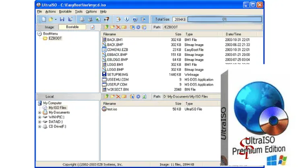The height and width of the screenshot is (168, 299).
Task: Sort image files by Date/Time column header
Action: [233, 34]
